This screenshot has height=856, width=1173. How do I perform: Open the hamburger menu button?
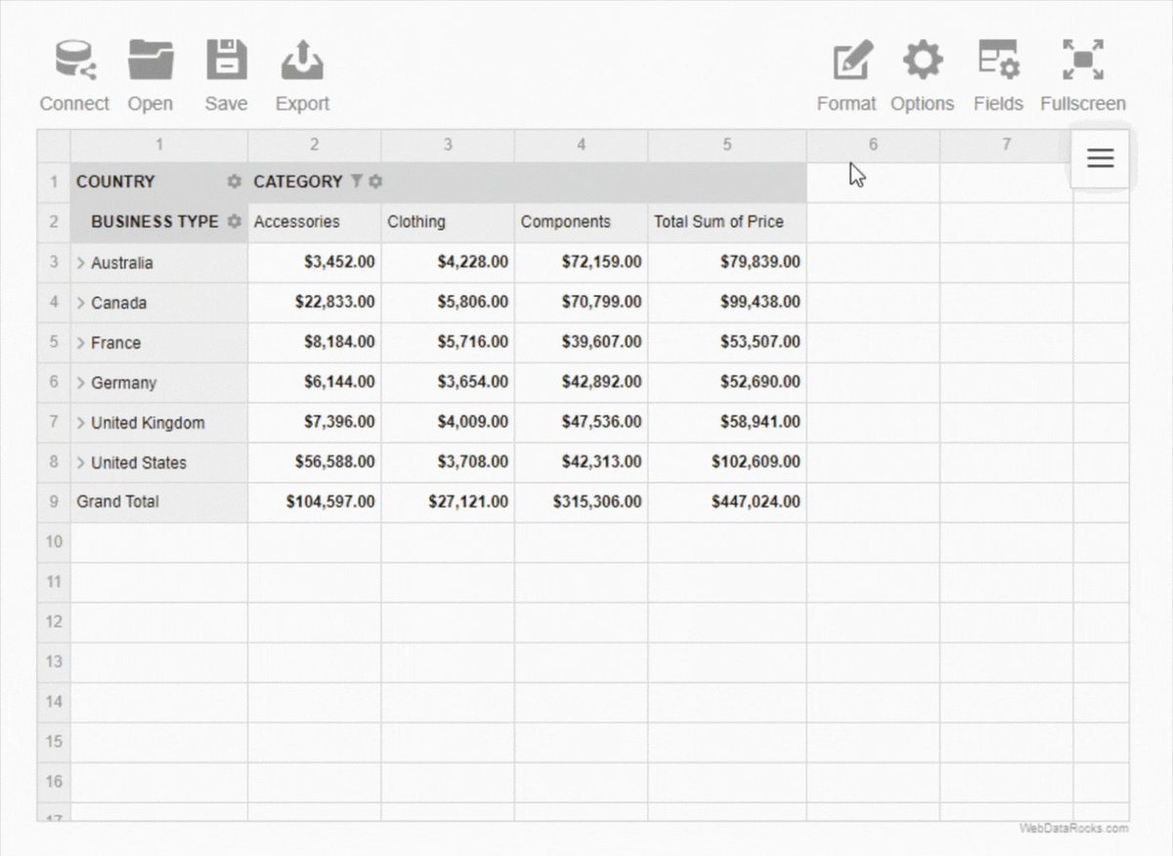click(1101, 158)
